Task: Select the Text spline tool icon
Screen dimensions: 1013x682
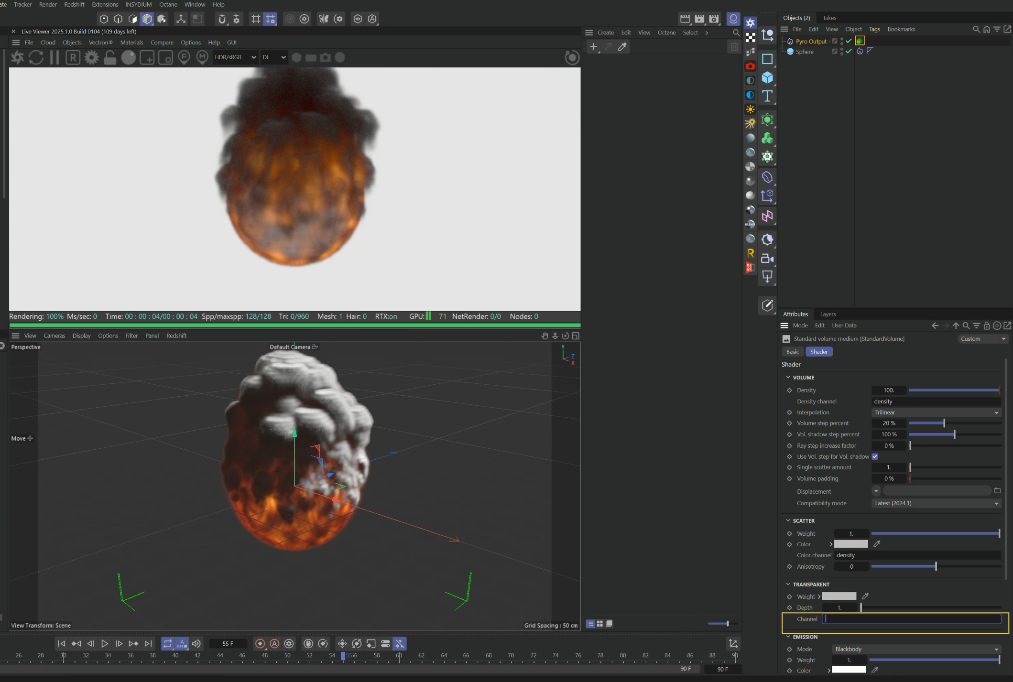Action: coord(767,96)
